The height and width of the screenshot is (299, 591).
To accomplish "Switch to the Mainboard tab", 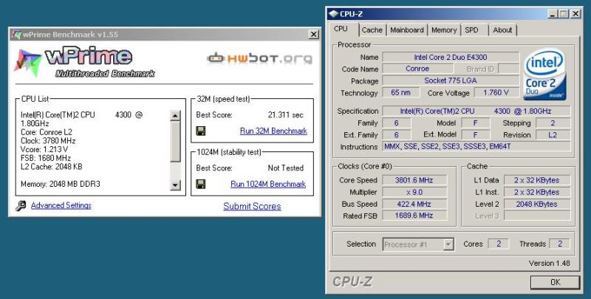I will (x=407, y=30).
